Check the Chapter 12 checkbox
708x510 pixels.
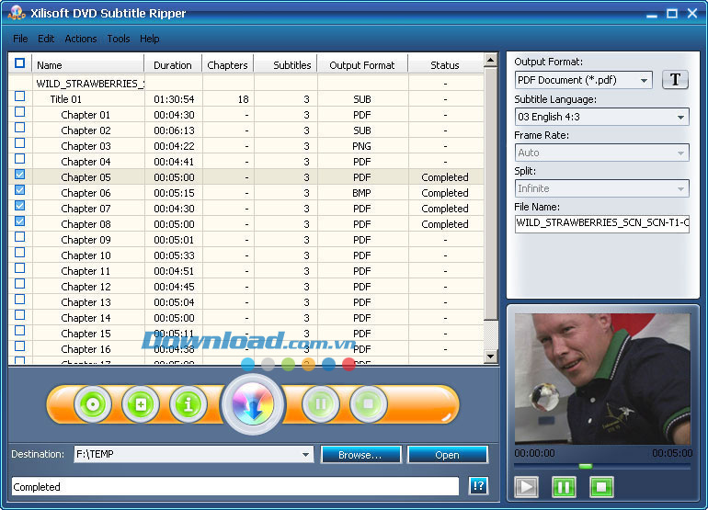[x=20, y=283]
